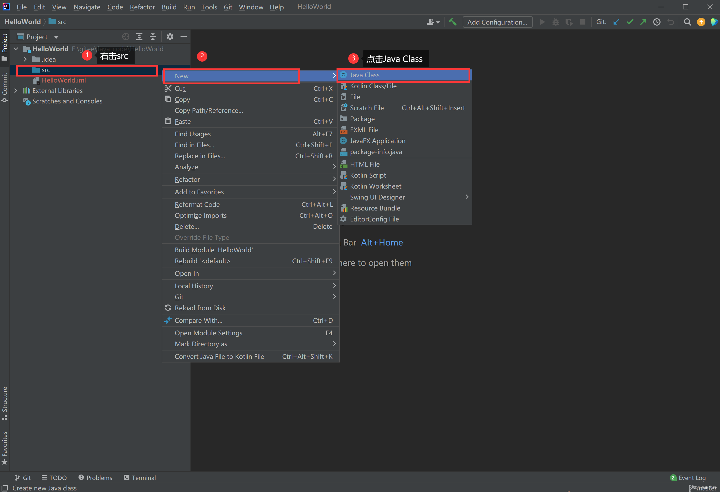Screen dimensions: 720x492
Task: Click Select Opened File target icon
Action: [125, 37]
